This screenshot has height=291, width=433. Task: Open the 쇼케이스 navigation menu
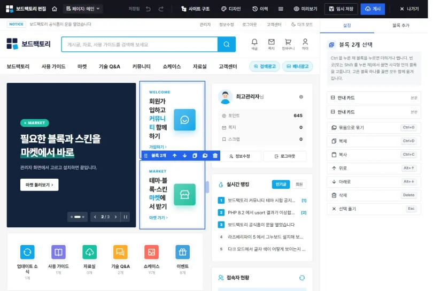tap(172, 66)
